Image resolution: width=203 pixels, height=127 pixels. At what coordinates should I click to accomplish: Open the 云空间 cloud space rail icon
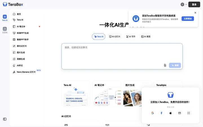(x=5, y=30)
